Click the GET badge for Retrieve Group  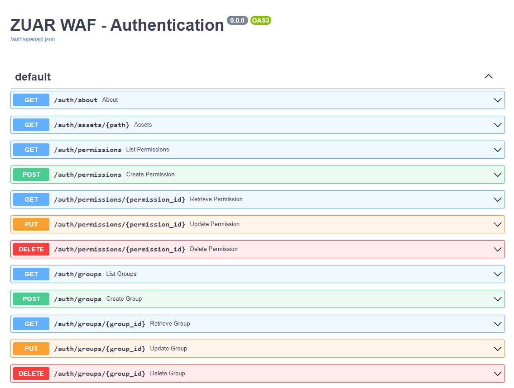[31, 324]
